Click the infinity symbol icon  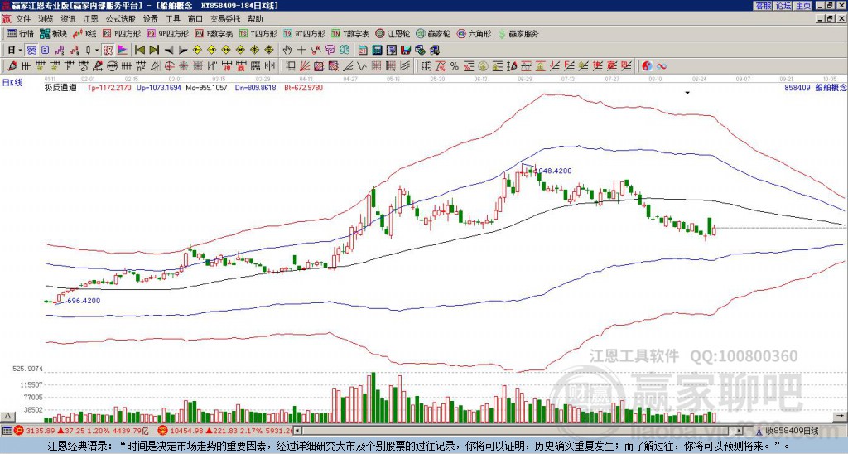click(662, 66)
